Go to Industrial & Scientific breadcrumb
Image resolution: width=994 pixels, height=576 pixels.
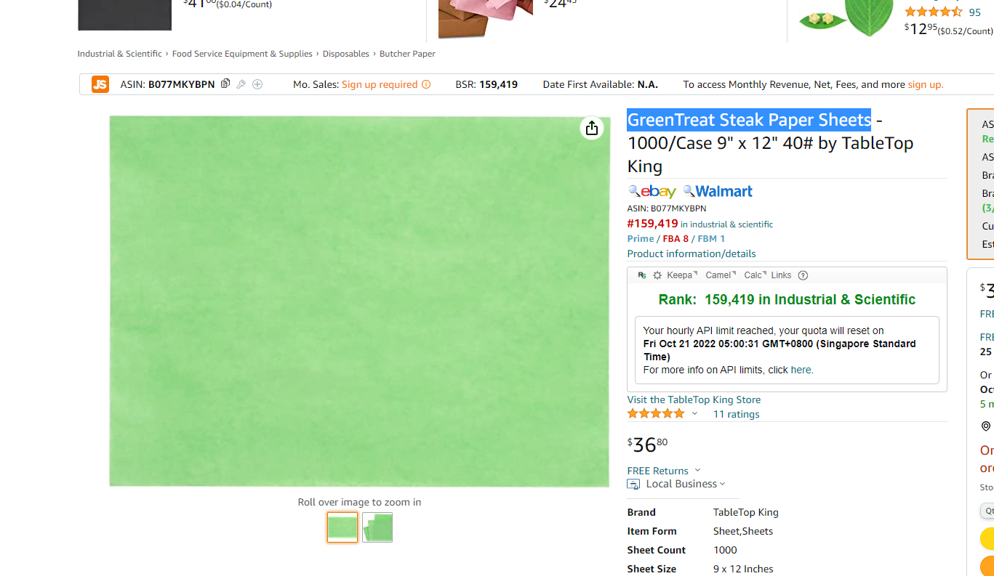point(120,54)
